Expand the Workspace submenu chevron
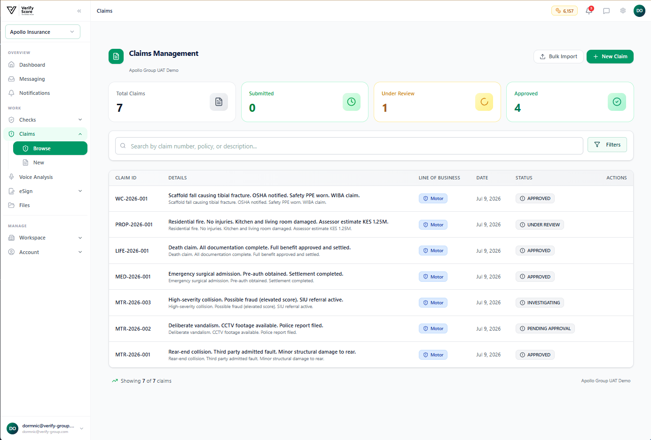This screenshot has height=440, width=651. (80, 238)
